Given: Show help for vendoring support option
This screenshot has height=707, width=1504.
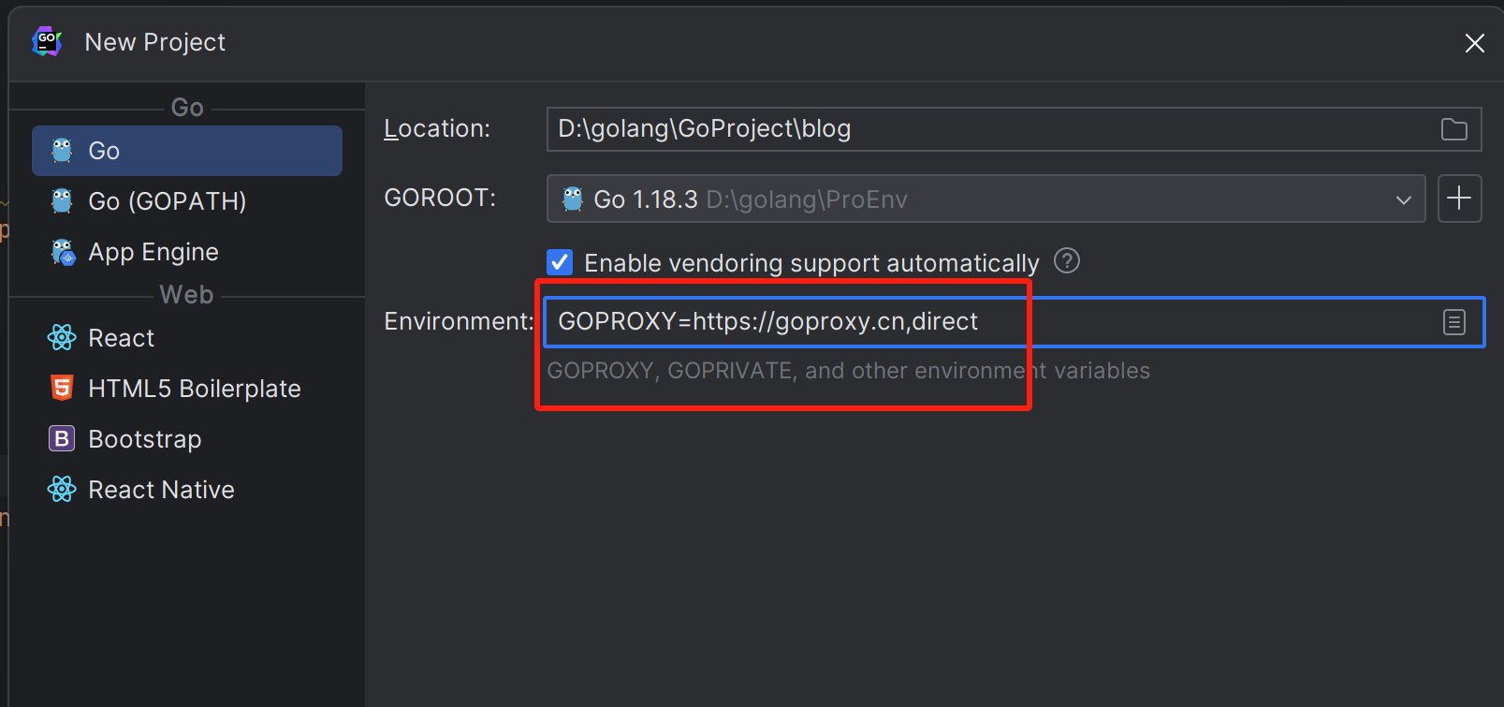Looking at the screenshot, I should pyautogui.click(x=1067, y=261).
